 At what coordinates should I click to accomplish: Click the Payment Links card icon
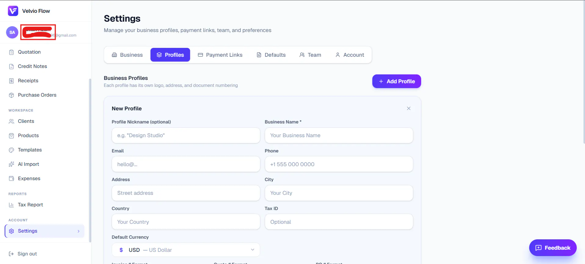click(200, 55)
